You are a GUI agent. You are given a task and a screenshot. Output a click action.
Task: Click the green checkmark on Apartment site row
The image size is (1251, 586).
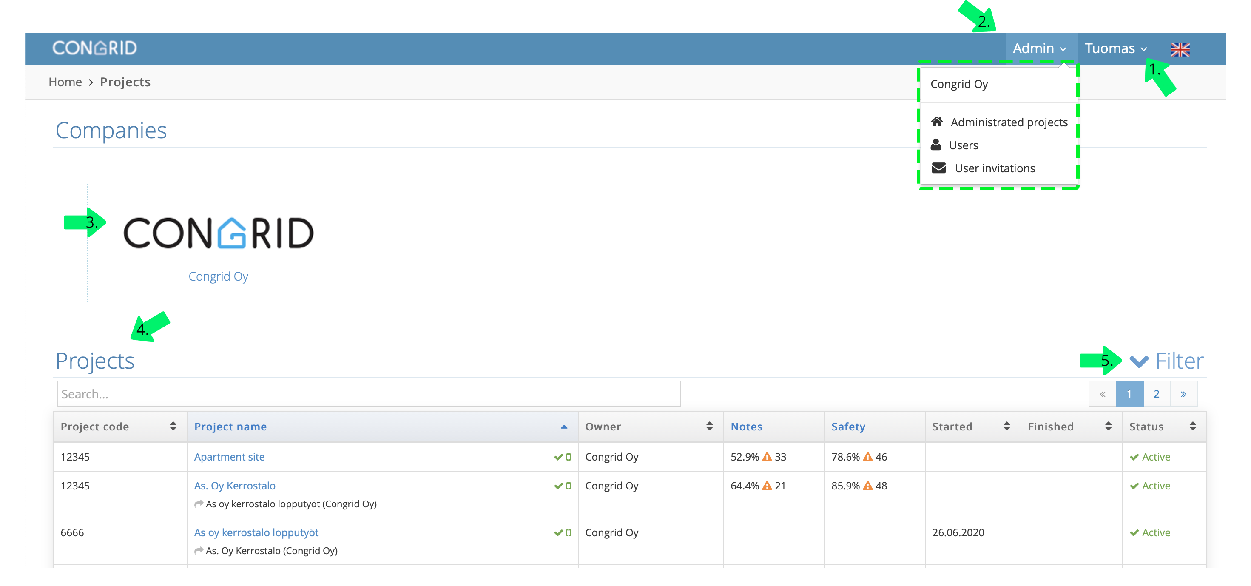[x=558, y=457]
